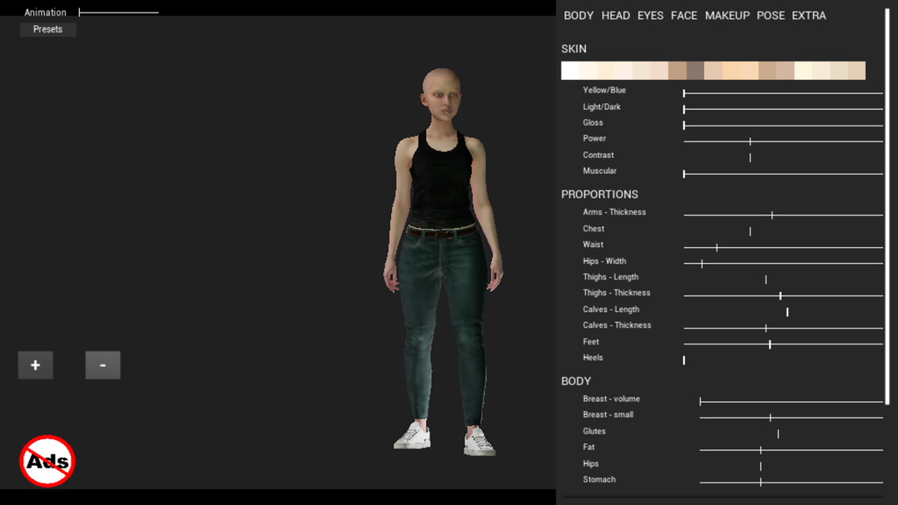Image resolution: width=898 pixels, height=505 pixels.
Task: Switch to the POSE tab
Action: click(x=770, y=16)
